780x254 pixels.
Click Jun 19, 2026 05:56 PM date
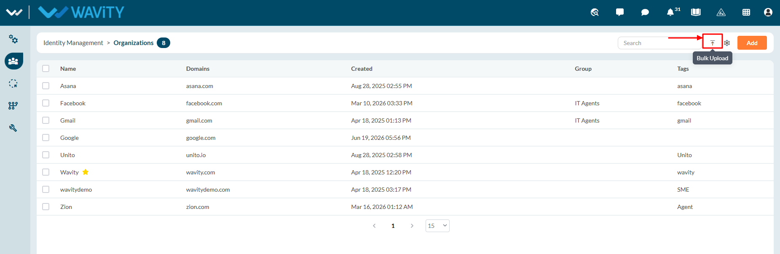381,138
